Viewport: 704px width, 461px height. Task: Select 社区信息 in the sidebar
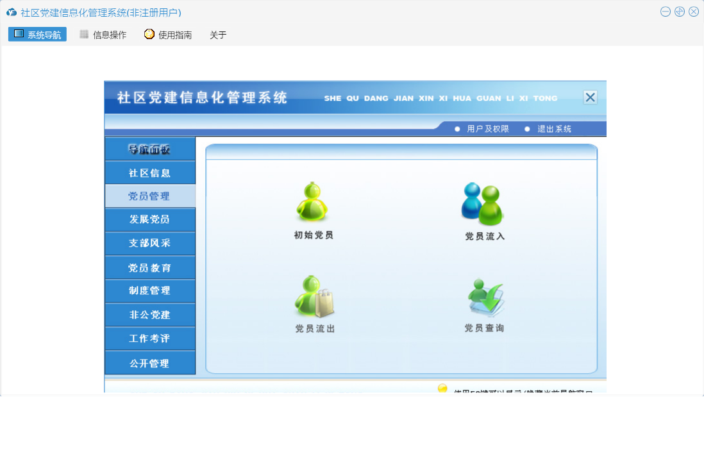point(150,173)
